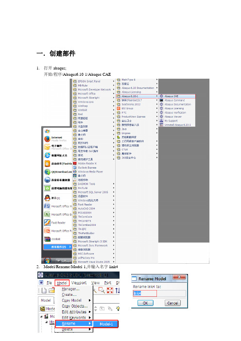Click the Rename link4 to input field
Screen dimensions: 241x341
pyautogui.click(x=159, y=293)
